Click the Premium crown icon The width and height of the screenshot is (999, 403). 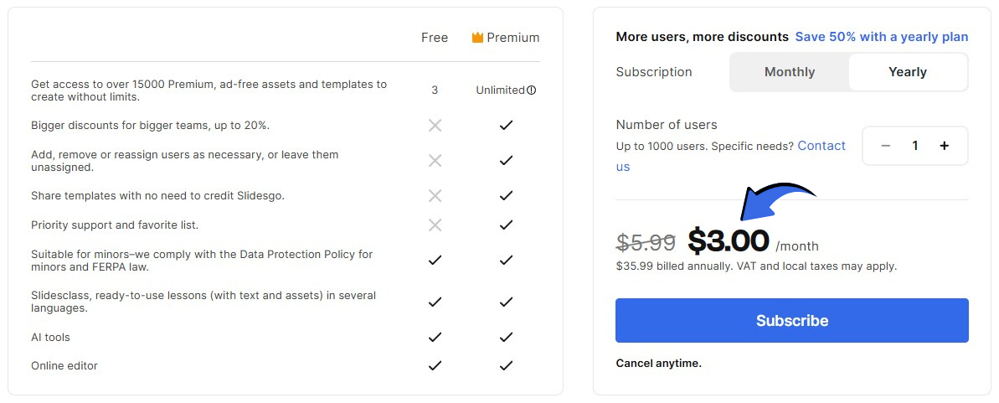point(477,38)
